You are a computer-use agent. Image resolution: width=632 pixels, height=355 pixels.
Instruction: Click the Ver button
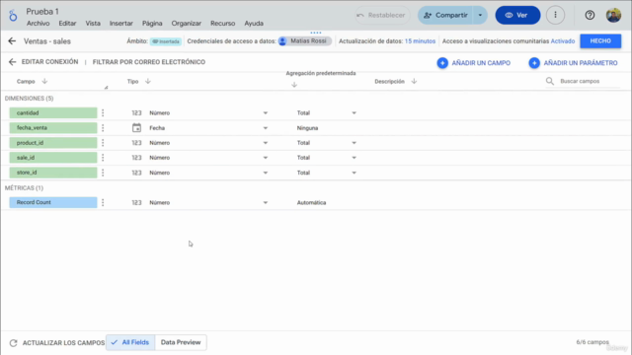(x=517, y=16)
